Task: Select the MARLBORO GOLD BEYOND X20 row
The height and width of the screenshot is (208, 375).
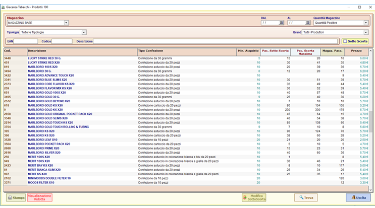Action: click(186, 101)
